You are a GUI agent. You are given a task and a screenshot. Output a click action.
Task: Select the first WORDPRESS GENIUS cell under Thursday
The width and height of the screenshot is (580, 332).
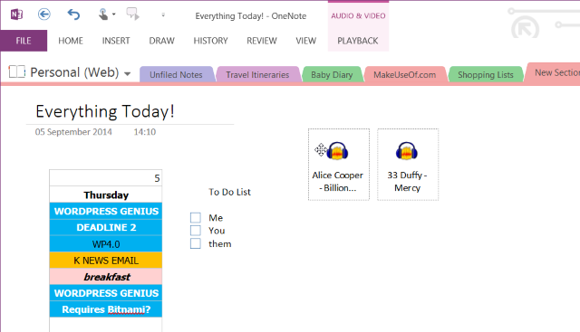click(106, 211)
